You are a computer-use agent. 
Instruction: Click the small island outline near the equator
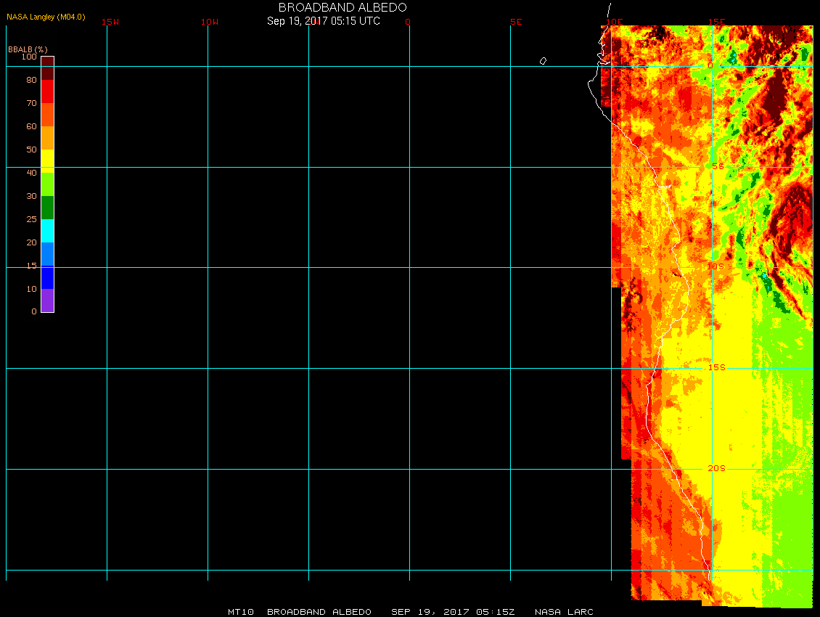click(543, 61)
